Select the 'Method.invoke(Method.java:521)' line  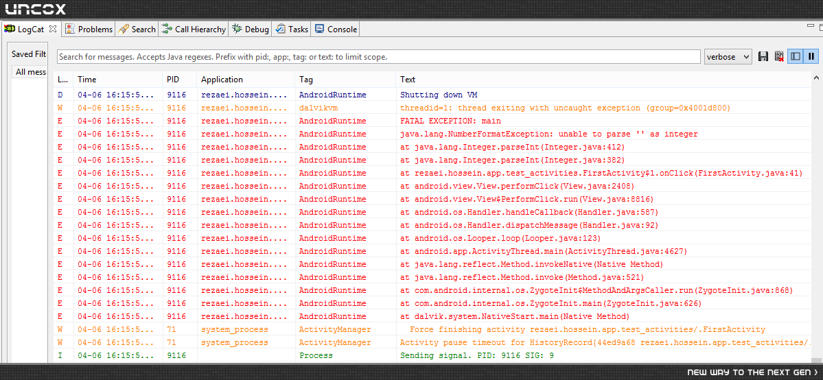pyautogui.click(x=432, y=277)
